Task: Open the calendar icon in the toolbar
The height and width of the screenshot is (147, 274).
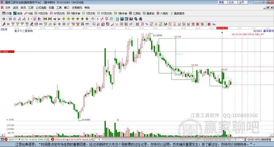Action: click(117, 19)
